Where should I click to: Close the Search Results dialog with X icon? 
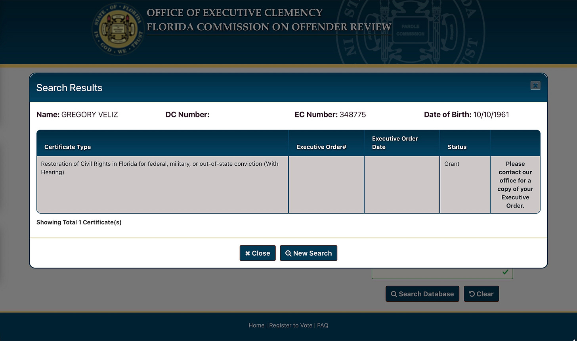pyautogui.click(x=535, y=85)
